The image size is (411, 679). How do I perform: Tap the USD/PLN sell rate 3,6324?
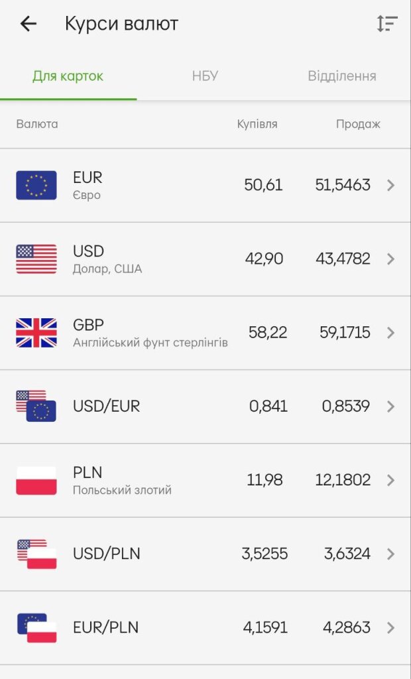tap(347, 554)
